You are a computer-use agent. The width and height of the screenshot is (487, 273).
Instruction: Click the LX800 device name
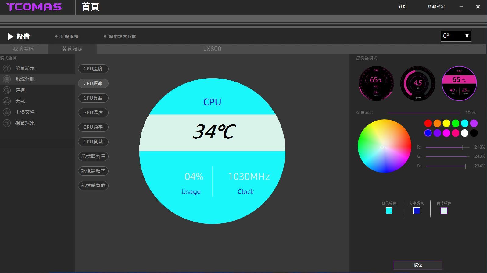coord(212,49)
